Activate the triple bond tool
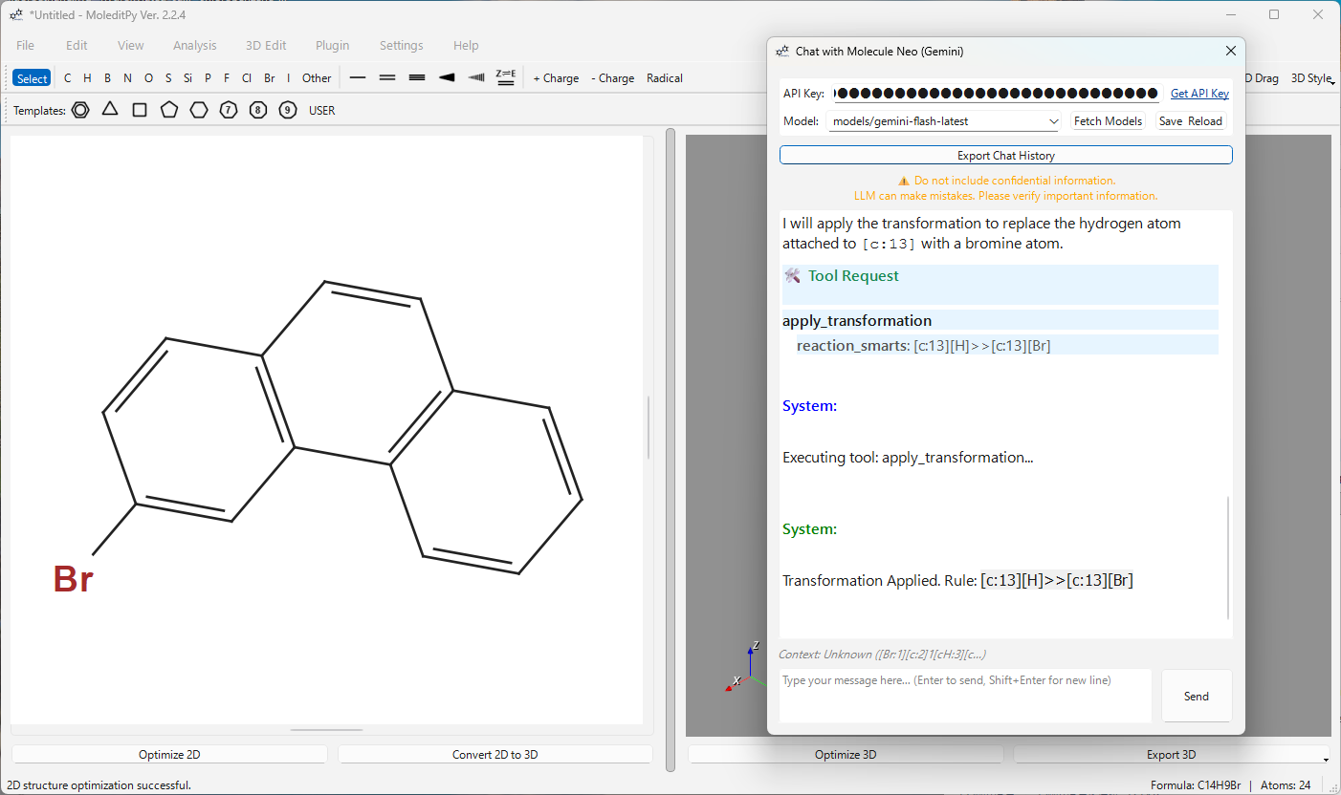Screen dimensions: 1341x795 (417, 78)
